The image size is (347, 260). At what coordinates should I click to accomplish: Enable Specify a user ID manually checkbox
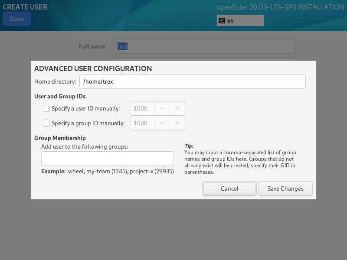46,108
